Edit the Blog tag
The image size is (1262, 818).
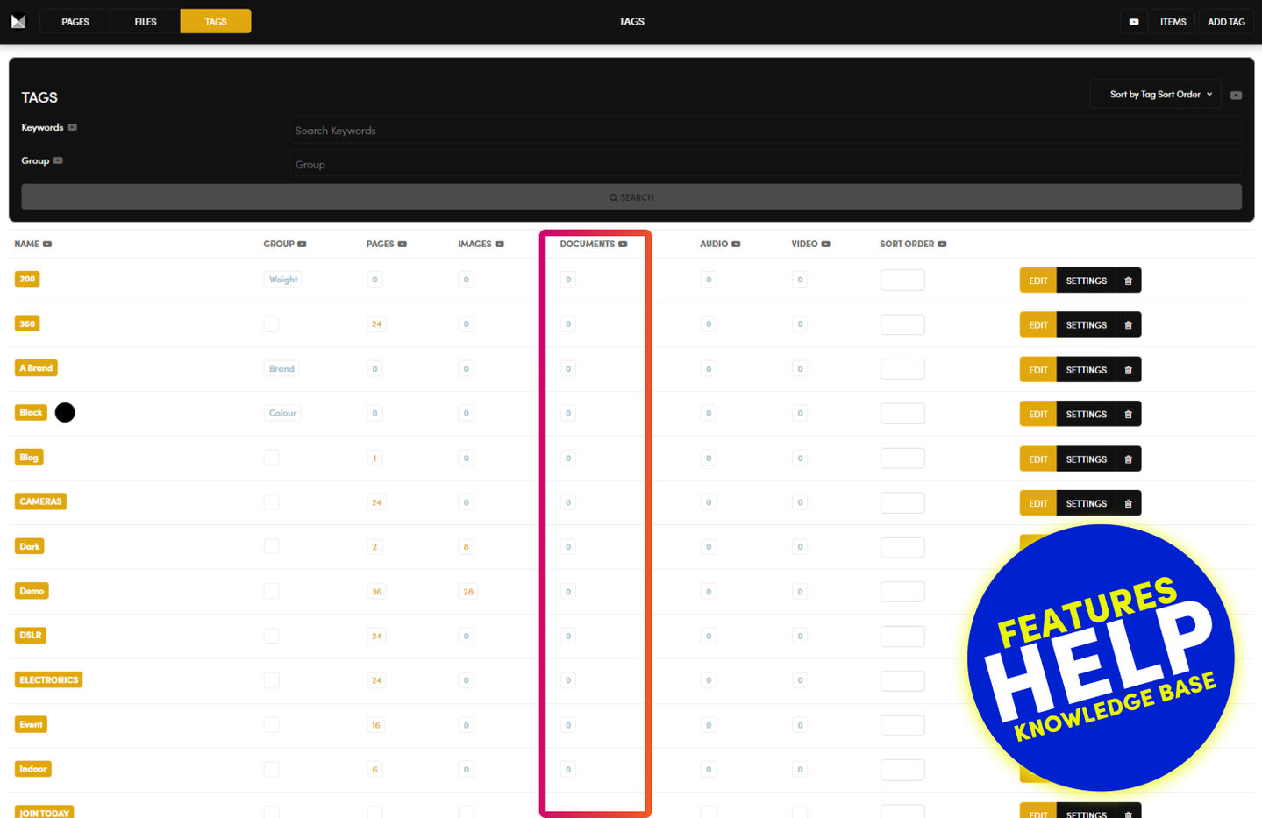tap(1037, 459)
